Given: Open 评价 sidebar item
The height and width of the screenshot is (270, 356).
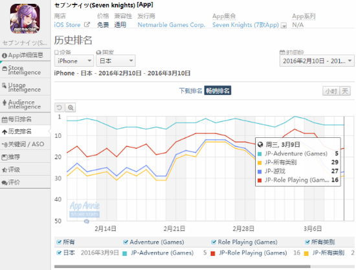Looking at the screenshot, I should (25, 183).
